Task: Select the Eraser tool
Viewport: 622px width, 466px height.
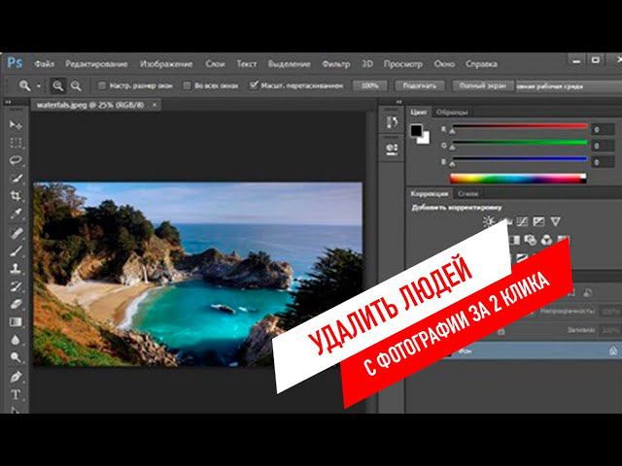Action: coord(16,304)
